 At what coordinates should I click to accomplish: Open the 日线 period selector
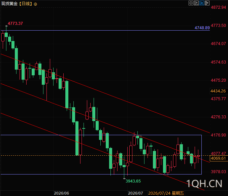pos(26,4)
